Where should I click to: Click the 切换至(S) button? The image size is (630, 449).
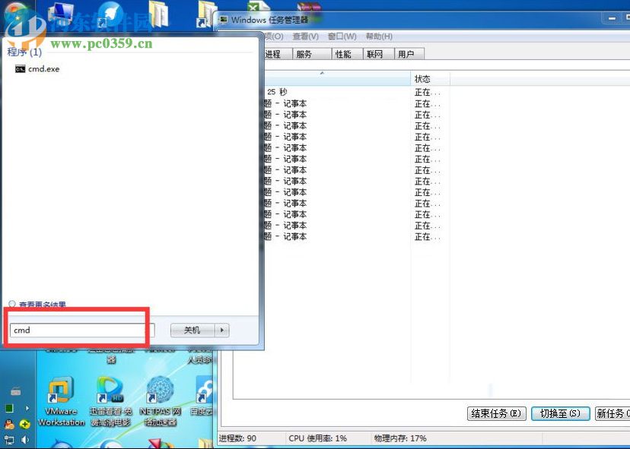[560, 413]
